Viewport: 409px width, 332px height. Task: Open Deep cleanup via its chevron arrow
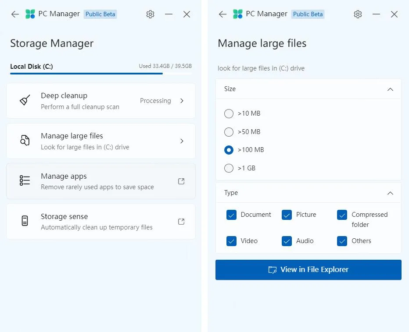click(182, 101)
